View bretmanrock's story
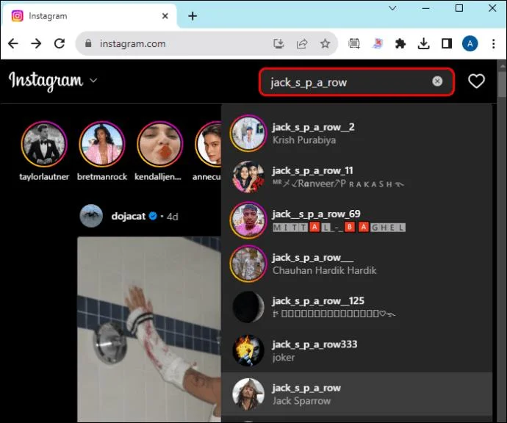The height and width of the screenshot is (423, 507). [x=102, y=144]
